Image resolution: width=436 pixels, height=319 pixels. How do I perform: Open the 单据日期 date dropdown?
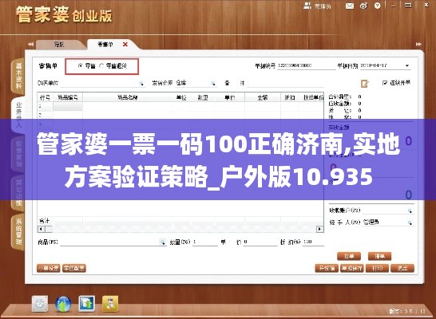[x=407, y=66]
